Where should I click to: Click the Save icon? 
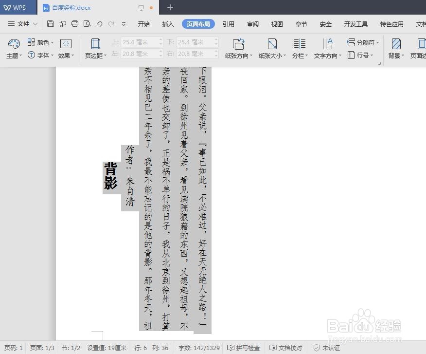click(x=51, y=24)
